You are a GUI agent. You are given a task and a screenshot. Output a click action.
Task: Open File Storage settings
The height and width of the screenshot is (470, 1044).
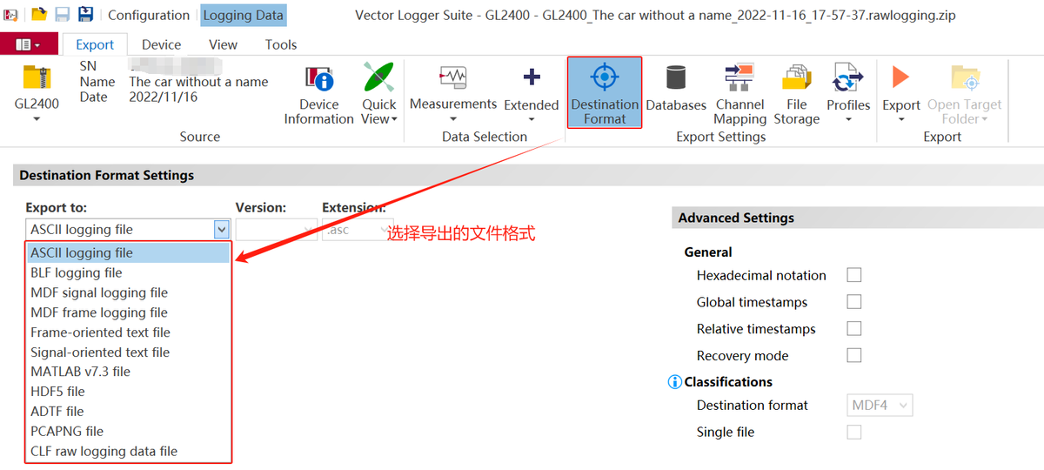796,93
